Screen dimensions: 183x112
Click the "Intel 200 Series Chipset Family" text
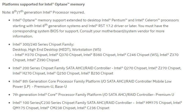pyautogui.click(x=39, y=68)
